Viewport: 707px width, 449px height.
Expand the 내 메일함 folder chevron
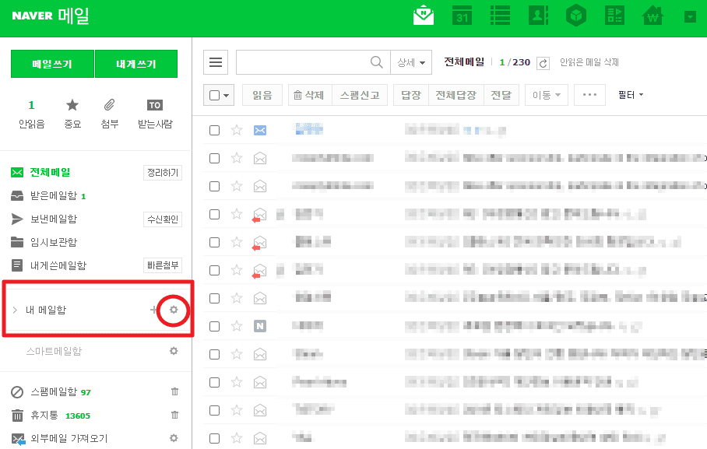pos(15,310)
